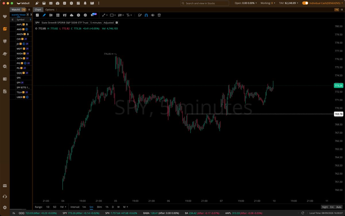Select the 30m interval
Screen dimensions: 345x216
tap(99, 207)
